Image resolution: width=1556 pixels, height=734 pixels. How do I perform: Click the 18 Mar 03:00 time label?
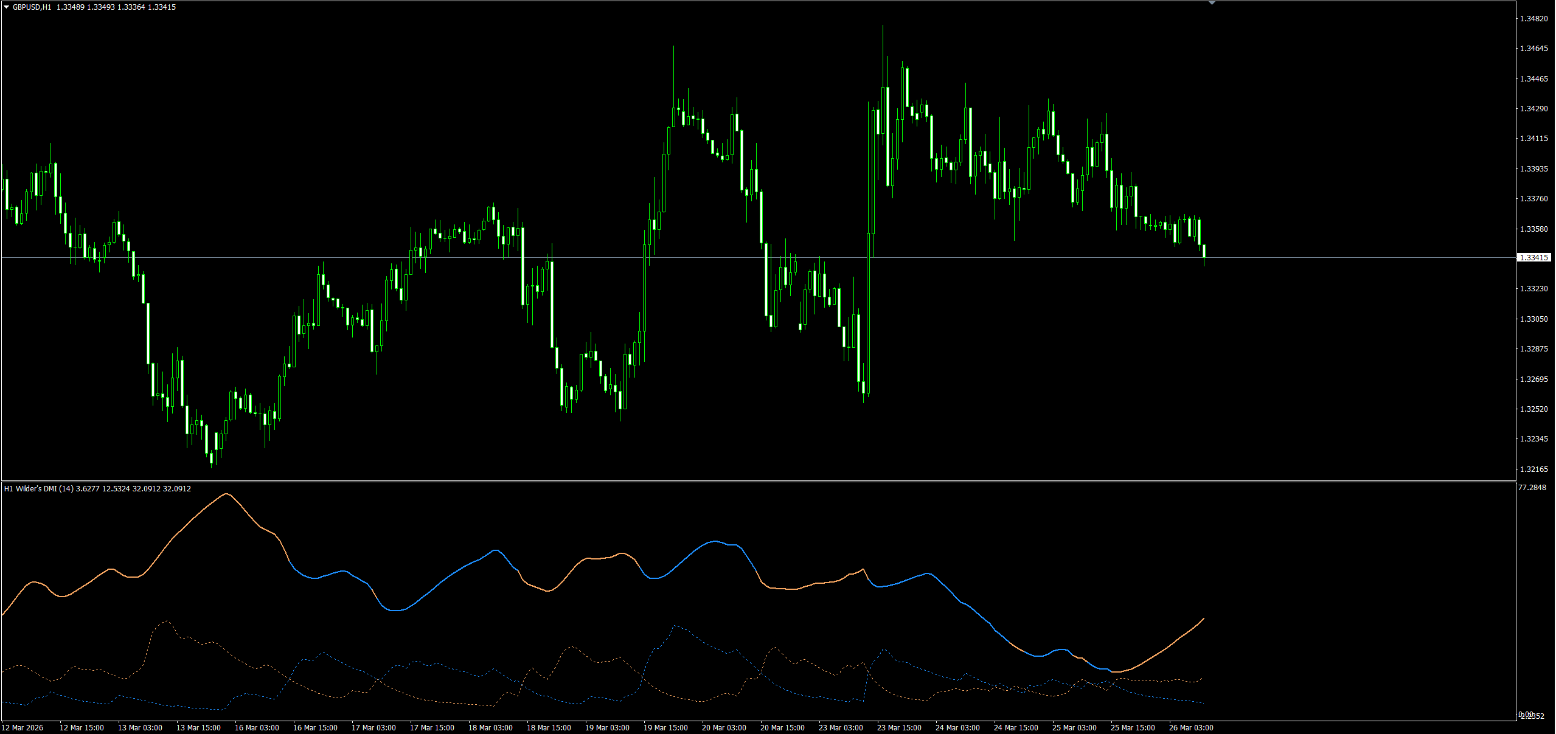coord(490,728)
